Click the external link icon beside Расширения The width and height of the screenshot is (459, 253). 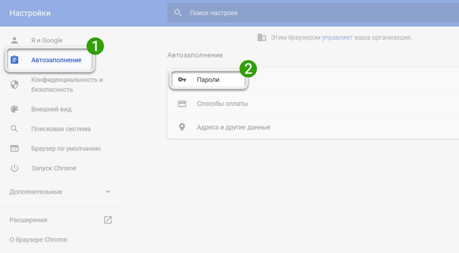(x=108, y=220)
